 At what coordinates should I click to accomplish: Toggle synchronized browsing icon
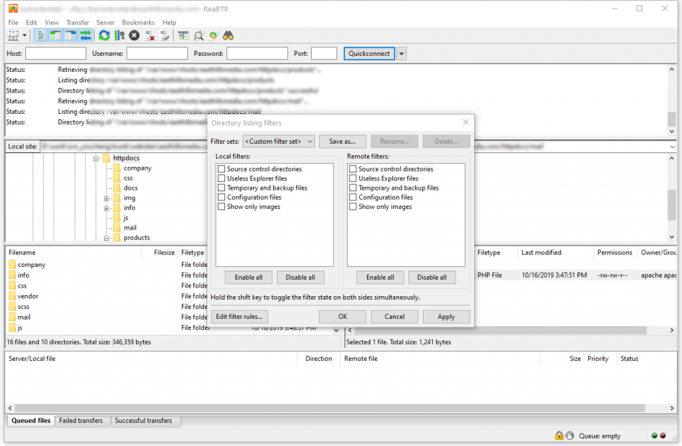point(213,36)
